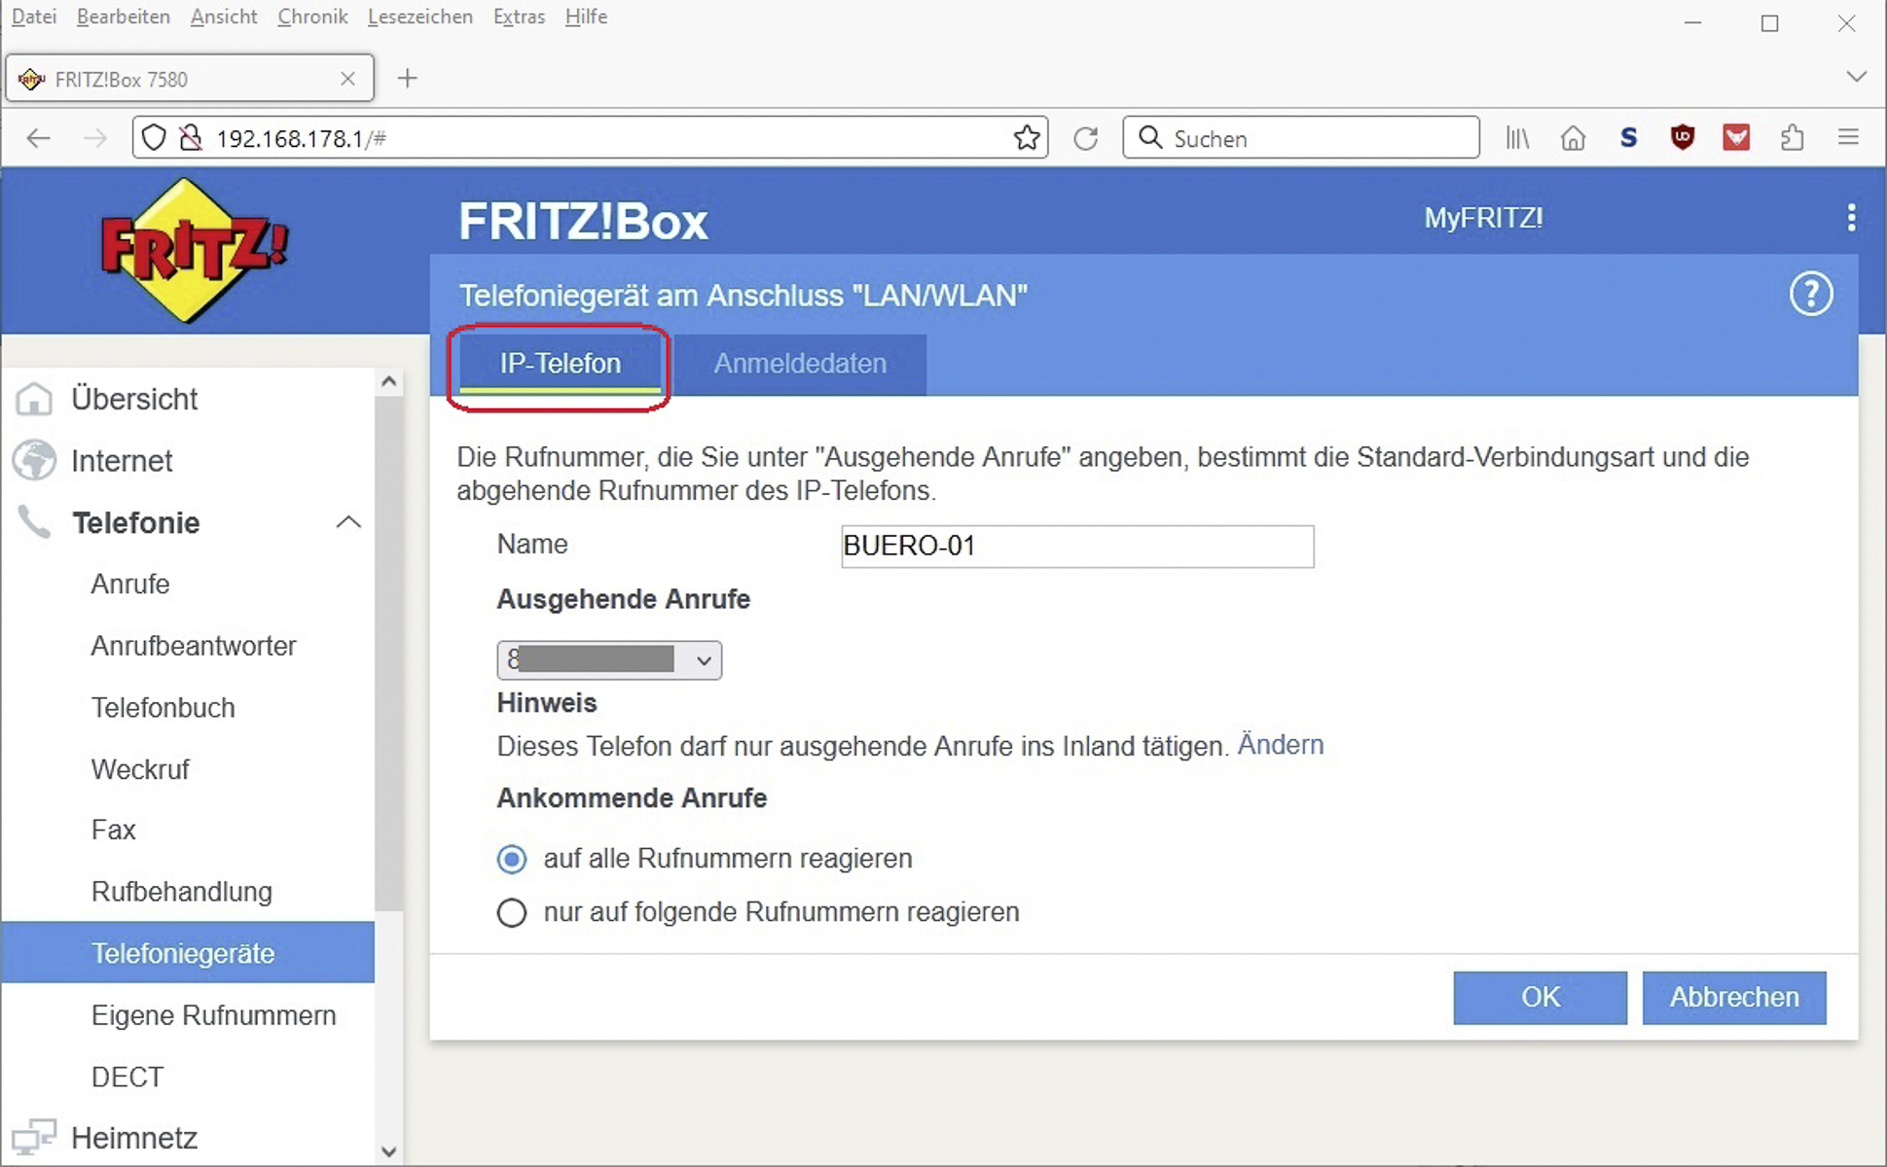The height and width of the screenshot is (1167, 1887).
Task: Click the browser forward arrow
Action: tap(94, 138)
